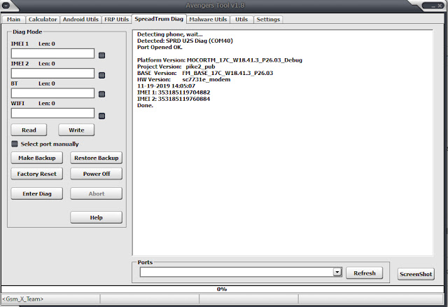
Task: Click the log line 'IMEI 1: 353185119704882'
Action: point(174,93)
